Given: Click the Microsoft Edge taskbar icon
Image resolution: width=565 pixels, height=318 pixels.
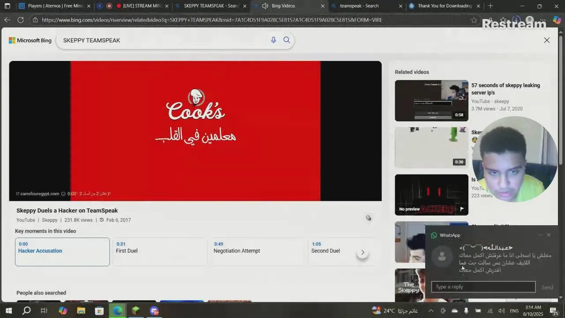Looking at the screenshot, I should [x=117, y=310].
